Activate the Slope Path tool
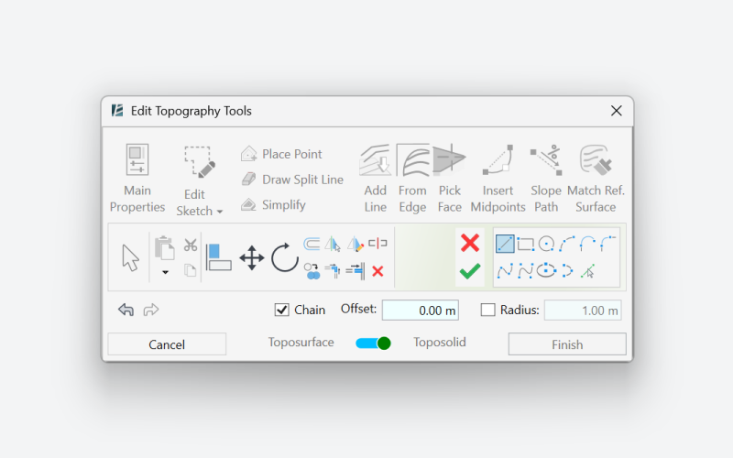Screen dimensions: 733x458 (546, 179)
